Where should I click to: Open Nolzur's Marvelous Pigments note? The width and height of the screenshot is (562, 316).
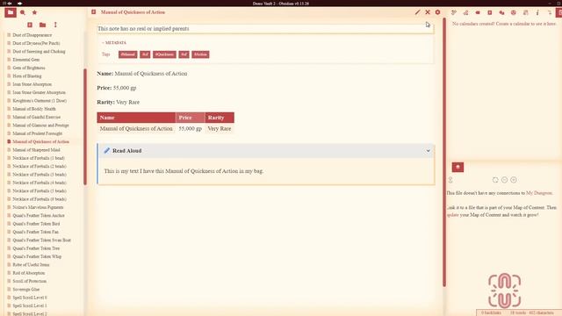tap(38, 207)
